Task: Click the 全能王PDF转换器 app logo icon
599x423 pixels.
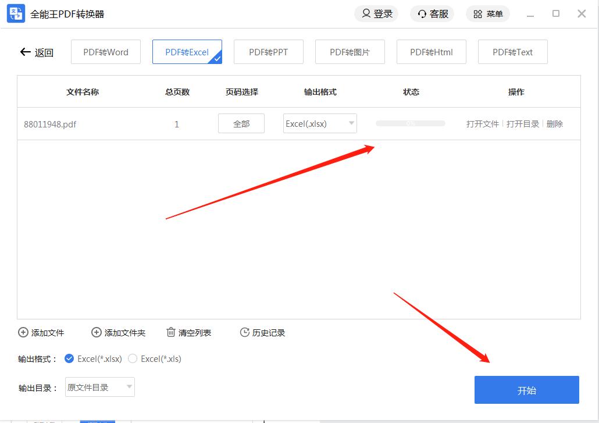Action: 16,13
